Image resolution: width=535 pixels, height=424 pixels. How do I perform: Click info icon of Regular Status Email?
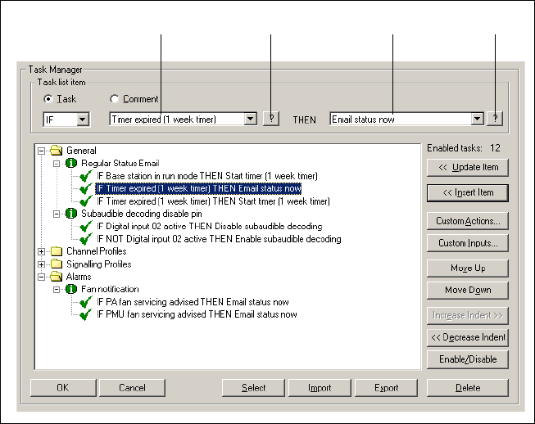tap(71, 163)
